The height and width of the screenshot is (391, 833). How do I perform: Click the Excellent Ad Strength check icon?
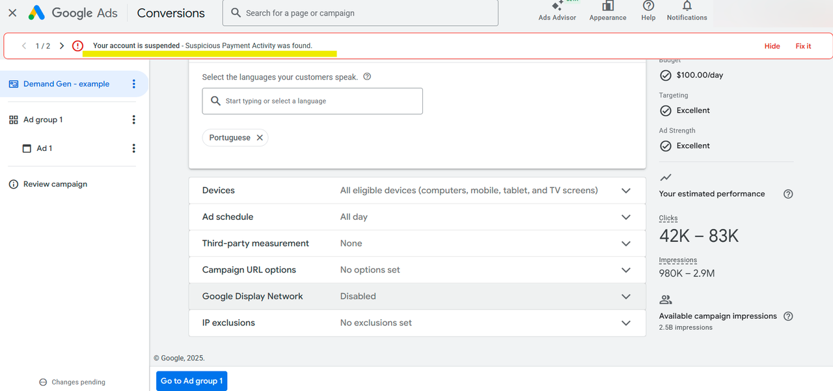[665, 146]
